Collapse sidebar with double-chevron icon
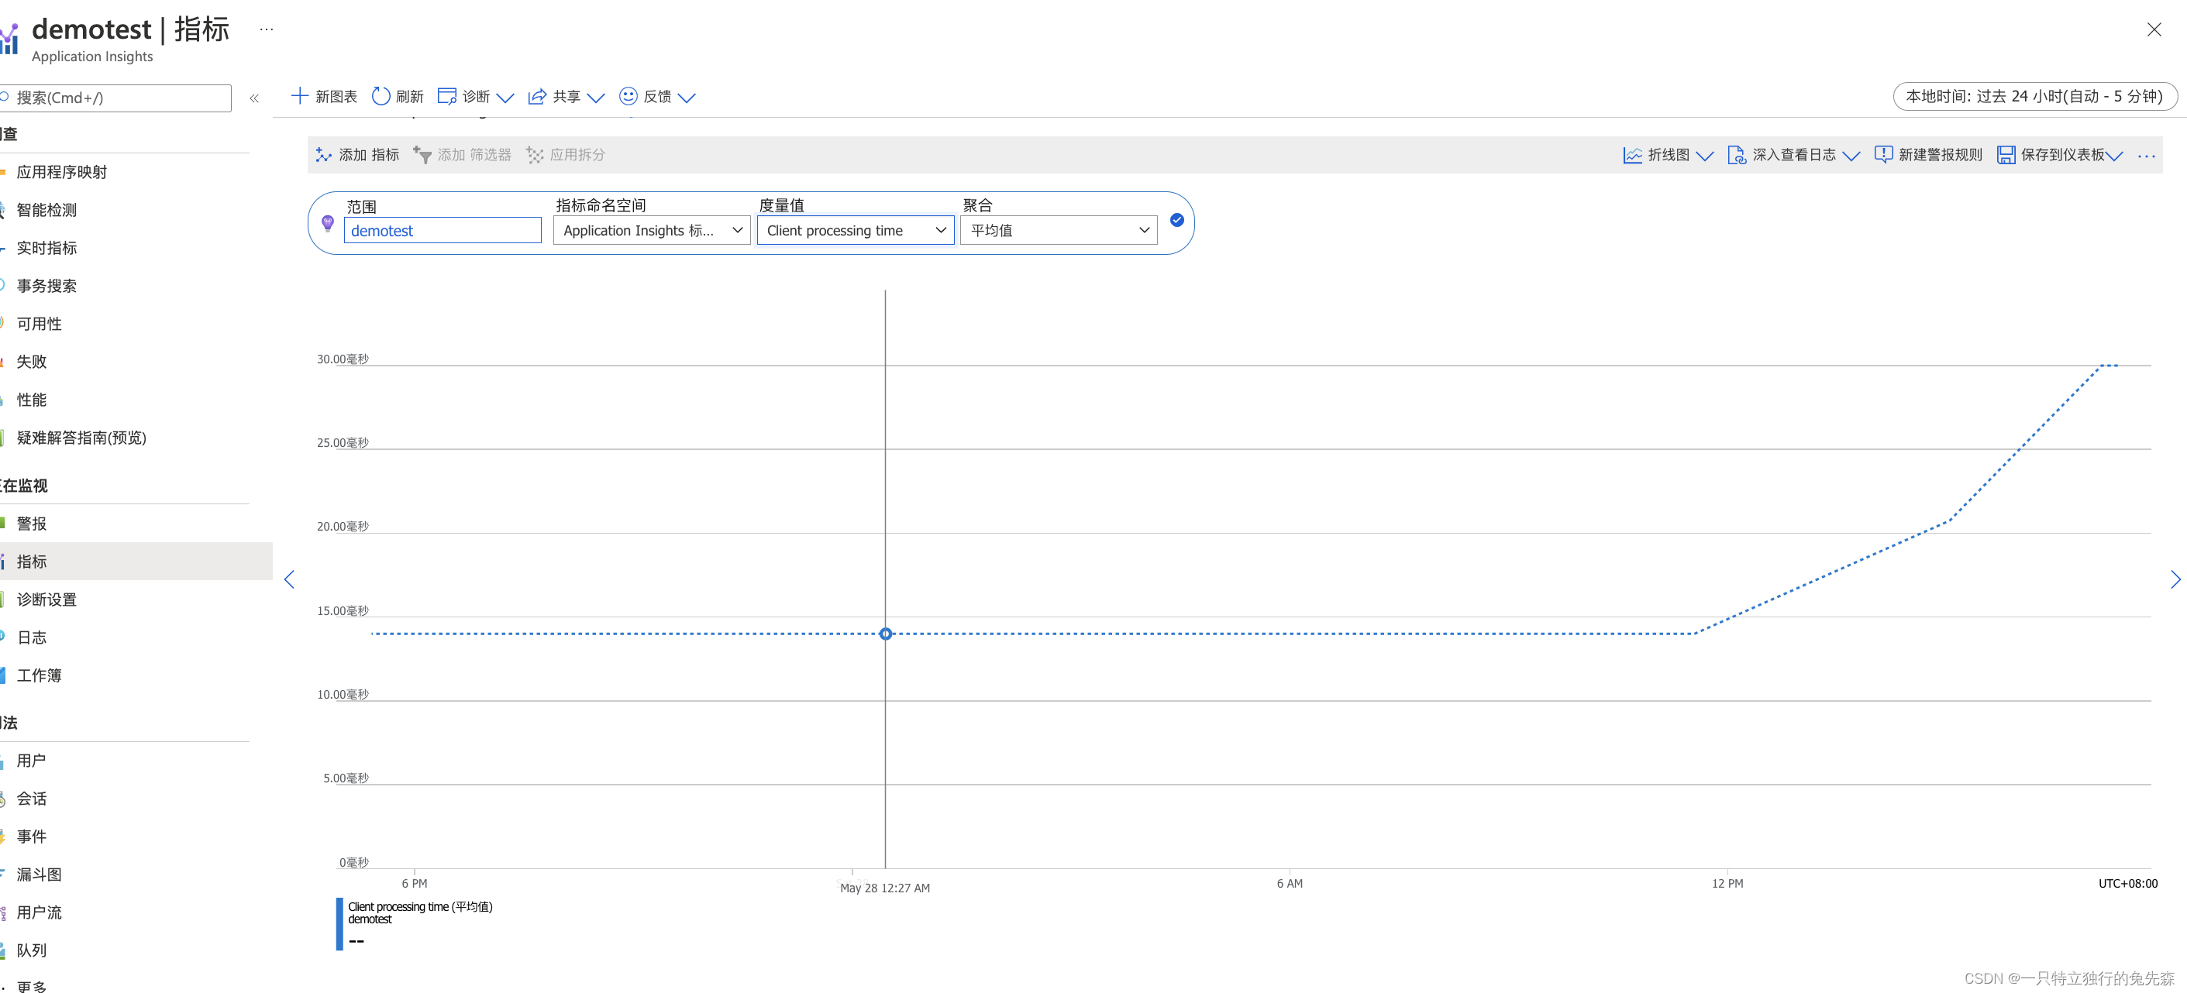Screen dimensions: 2187x993 pyautogui.click(x=254, y=98)
